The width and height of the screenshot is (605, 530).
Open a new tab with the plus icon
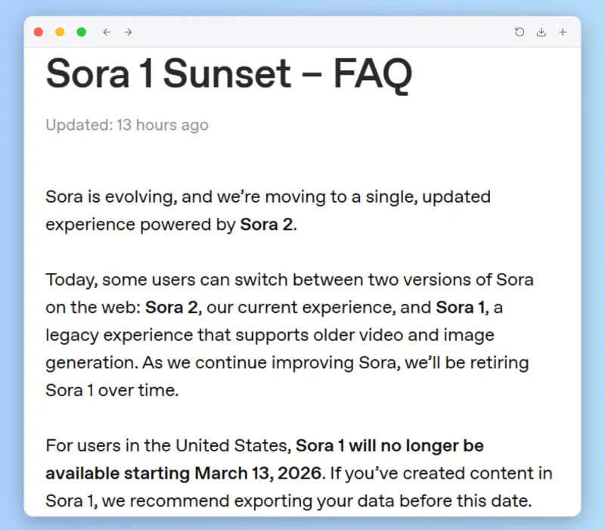(x=563, y=32)
